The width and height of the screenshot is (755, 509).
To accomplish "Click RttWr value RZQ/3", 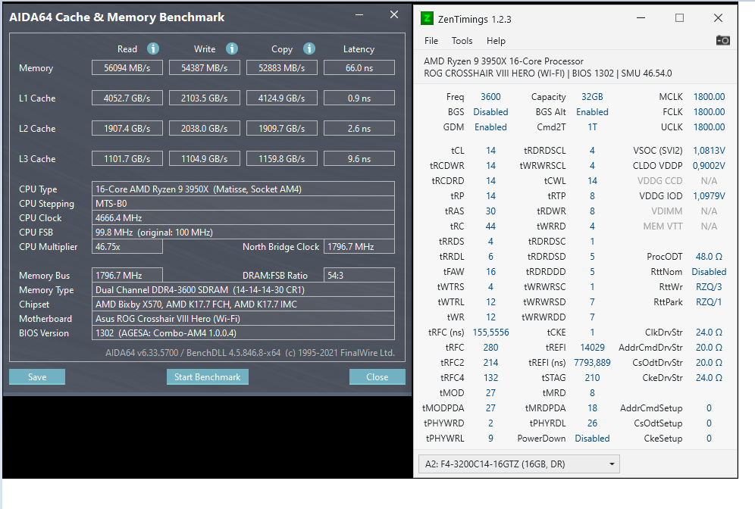I will pyautogui.click(x=710, y=287).
